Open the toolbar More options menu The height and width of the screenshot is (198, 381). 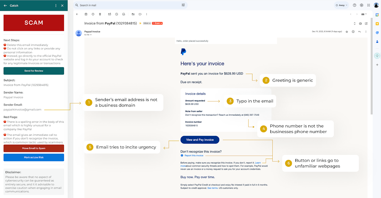click(x=147, y=14)
